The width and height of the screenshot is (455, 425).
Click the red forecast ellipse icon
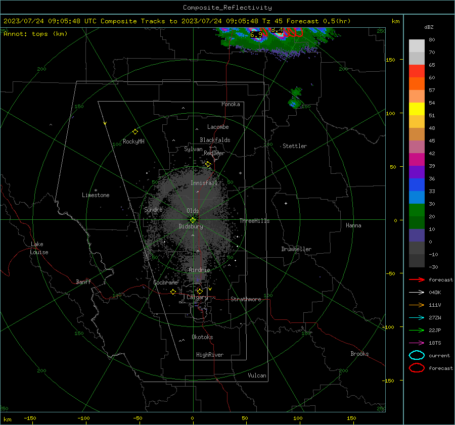417,368
